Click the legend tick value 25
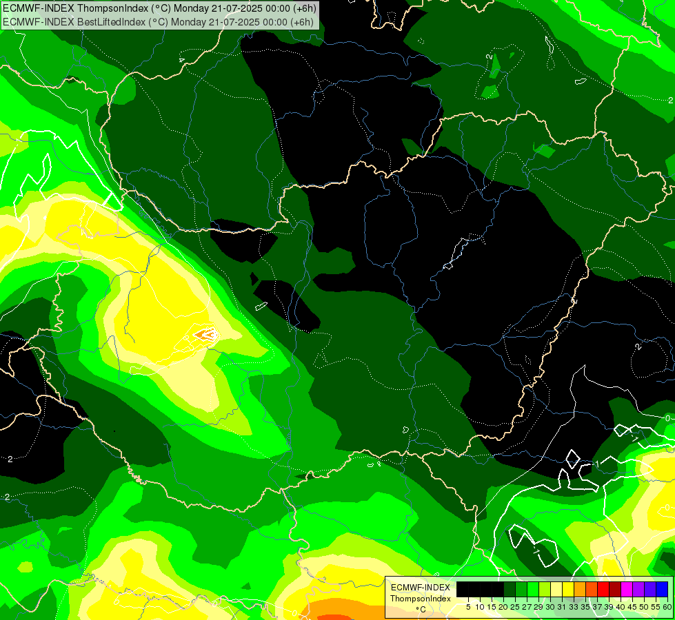 click(x=515, y=607)
